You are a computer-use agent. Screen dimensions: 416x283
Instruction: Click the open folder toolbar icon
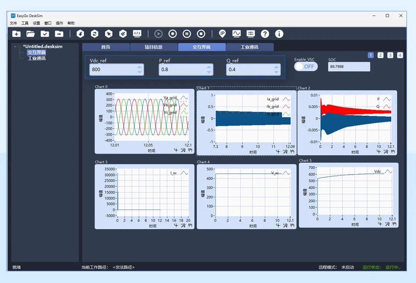30,34
